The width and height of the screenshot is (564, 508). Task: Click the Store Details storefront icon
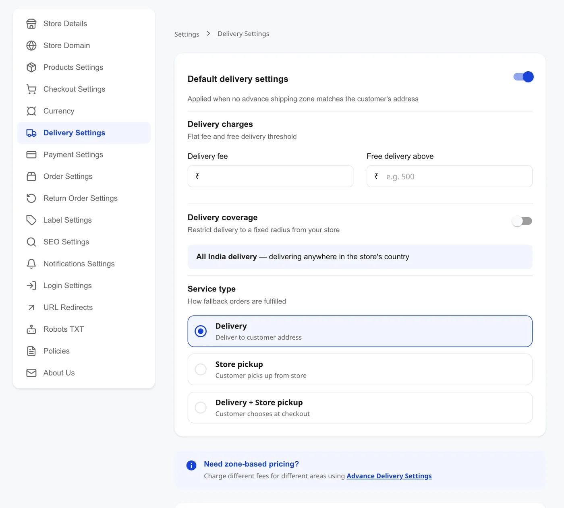pos(31,24)
